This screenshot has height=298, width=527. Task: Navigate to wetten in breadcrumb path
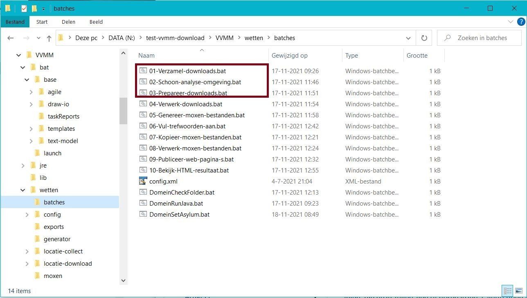[x=254, y=38]
